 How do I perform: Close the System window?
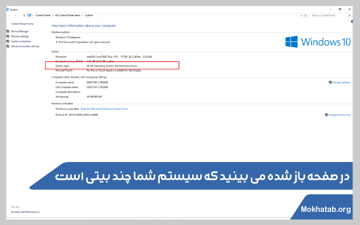350,9
